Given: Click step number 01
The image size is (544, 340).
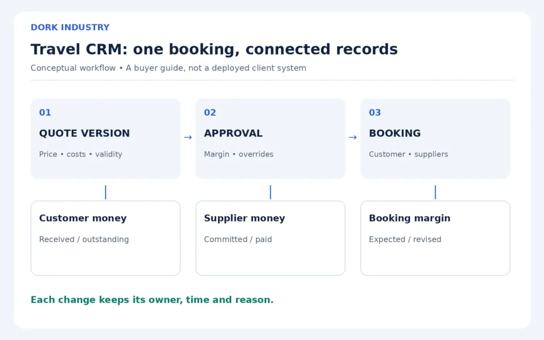Looking at the screenshot, I should 45,113.
